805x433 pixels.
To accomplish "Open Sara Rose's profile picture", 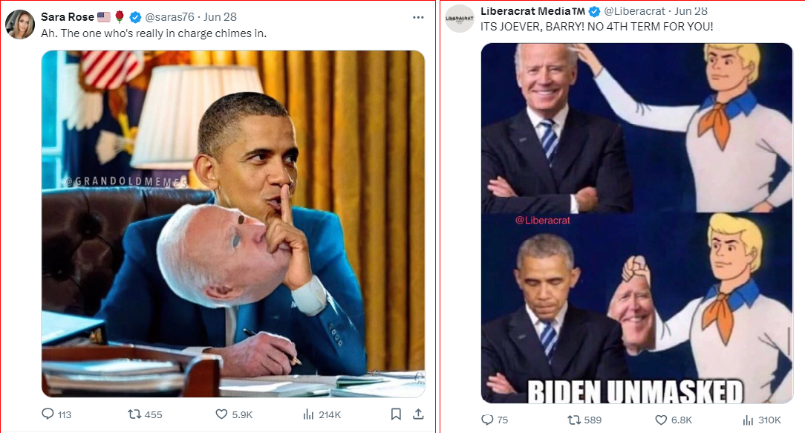I will click(x=20, y=25).
